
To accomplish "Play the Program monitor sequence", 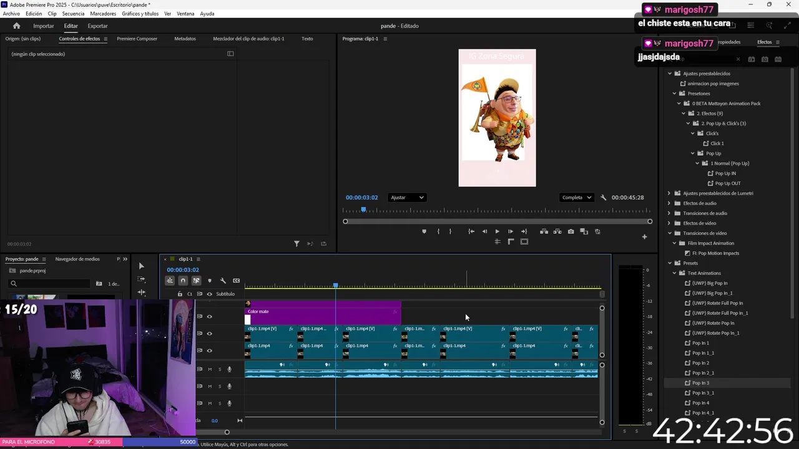I will [498, 231].
